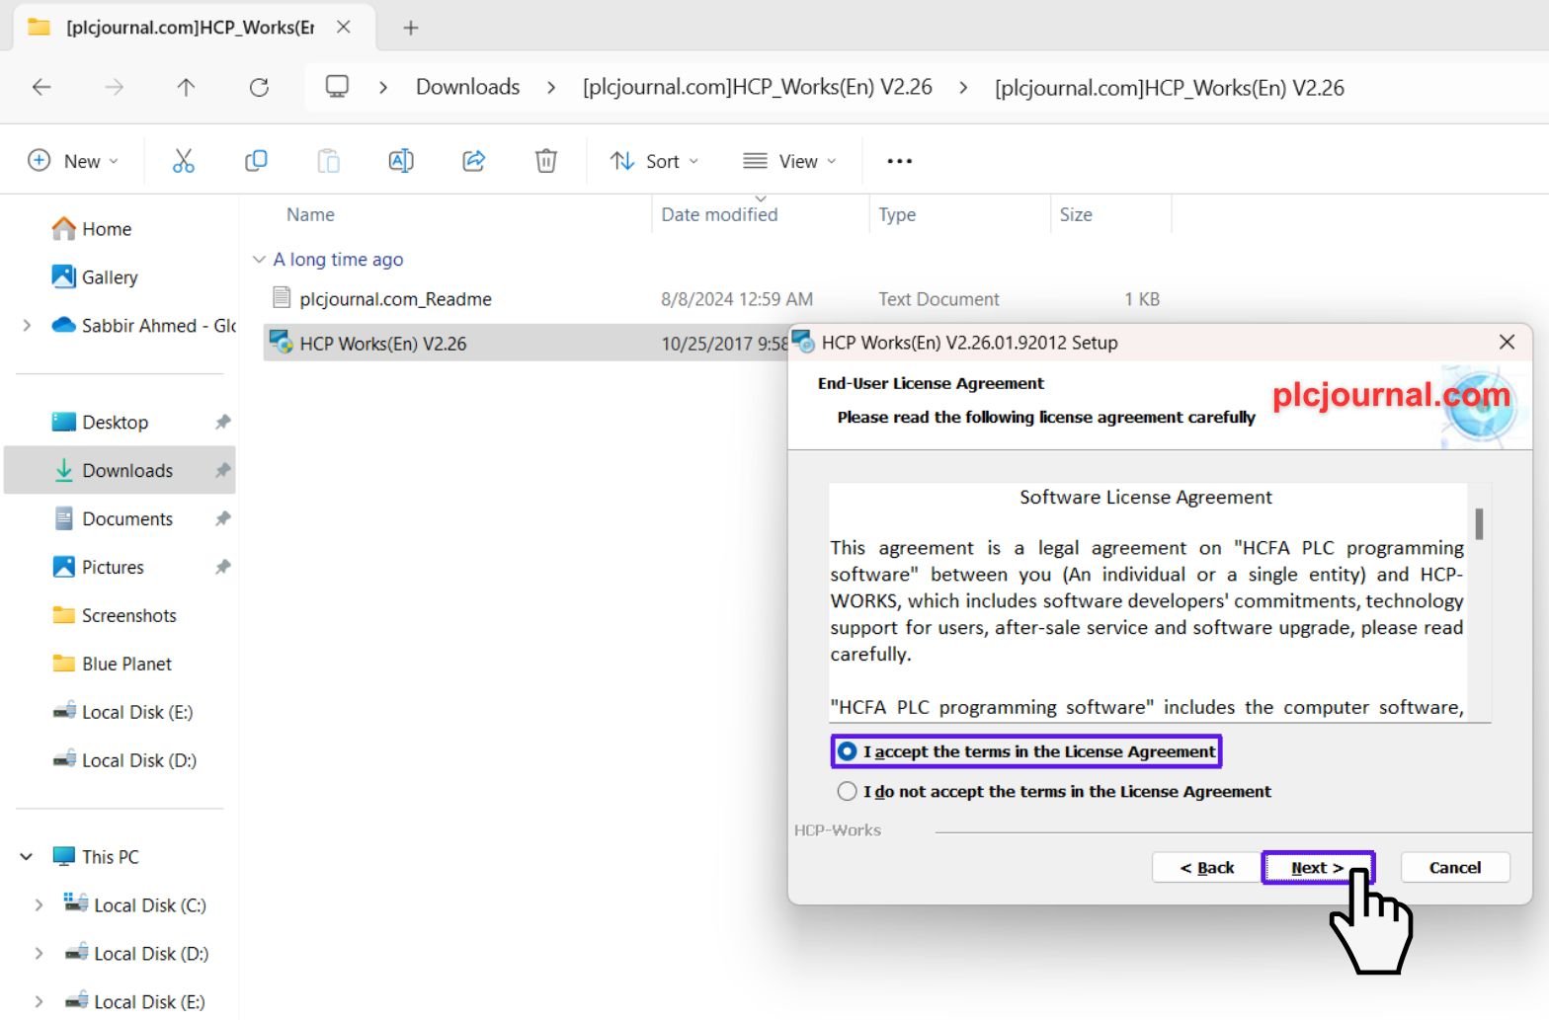
Task: Refresh the current folder
Action: [259, 87]
